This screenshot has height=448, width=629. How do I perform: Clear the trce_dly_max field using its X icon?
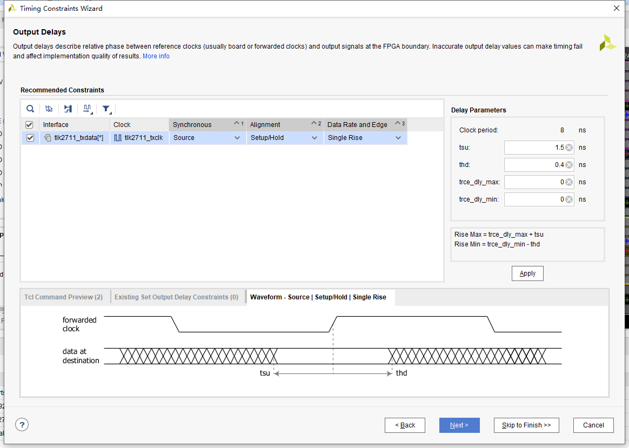[x=569, y=182]
